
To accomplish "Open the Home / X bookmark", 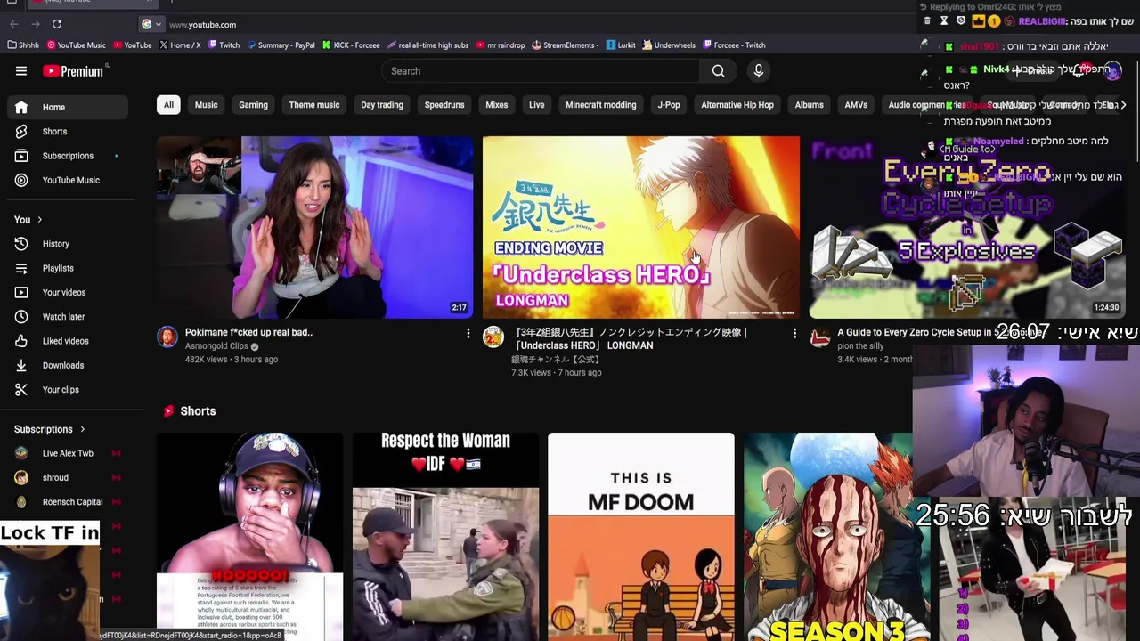I will coord(179,45).
